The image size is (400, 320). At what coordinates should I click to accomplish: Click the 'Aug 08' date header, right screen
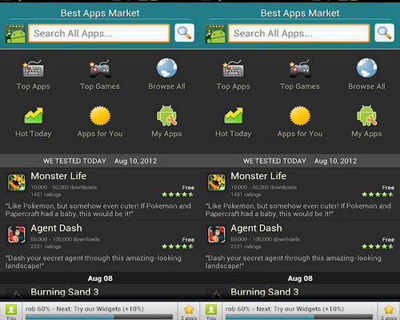(x=300, y=278)
